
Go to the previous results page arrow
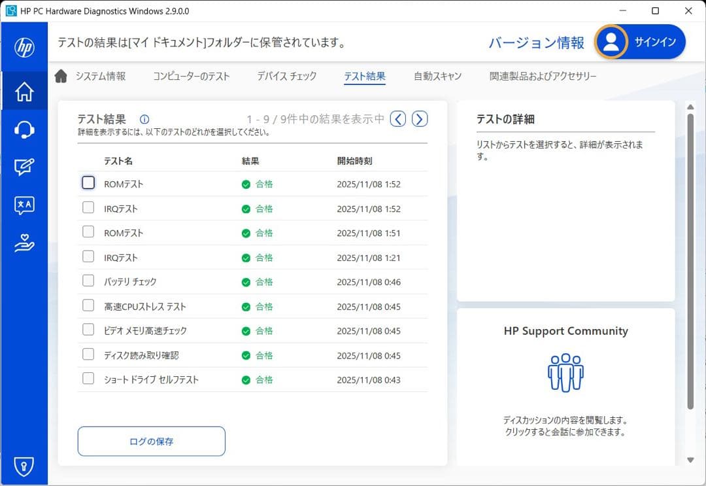click(x=398, y=118)
